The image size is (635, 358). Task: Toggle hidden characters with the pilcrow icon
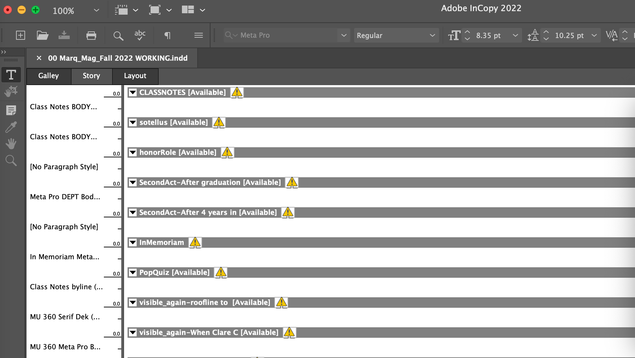[x=167, y=35]
